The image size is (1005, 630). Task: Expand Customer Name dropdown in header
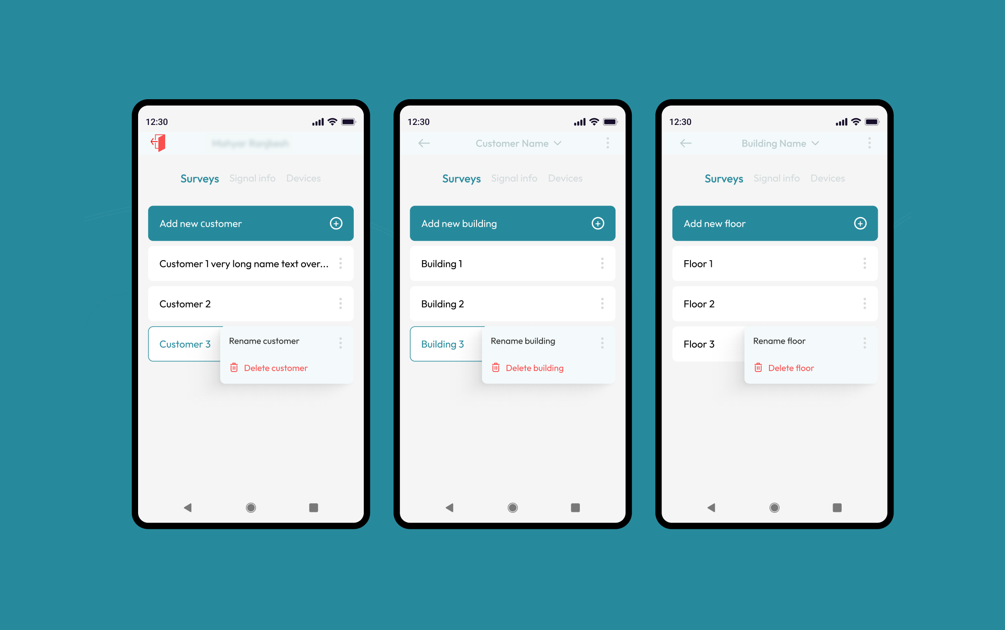tap(518, 144)
